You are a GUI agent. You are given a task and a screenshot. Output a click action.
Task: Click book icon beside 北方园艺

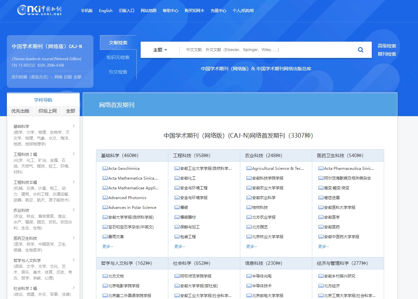coord(249,227)
